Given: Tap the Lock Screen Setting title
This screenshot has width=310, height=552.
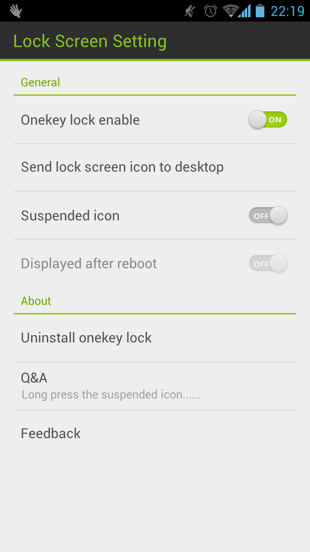Looking at the screenshot, I should point(90,41).
